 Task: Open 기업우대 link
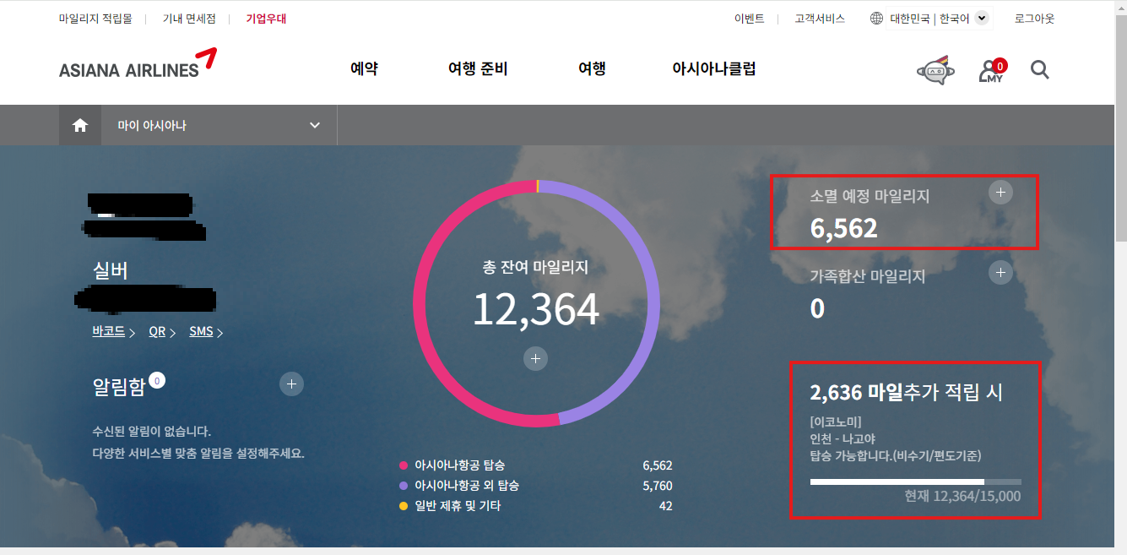tap(266, 19)
